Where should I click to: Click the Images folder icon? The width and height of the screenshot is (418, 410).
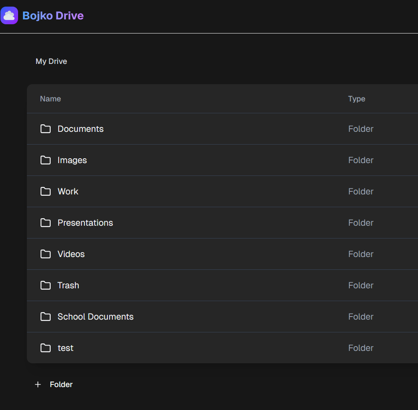click(45, 160)
